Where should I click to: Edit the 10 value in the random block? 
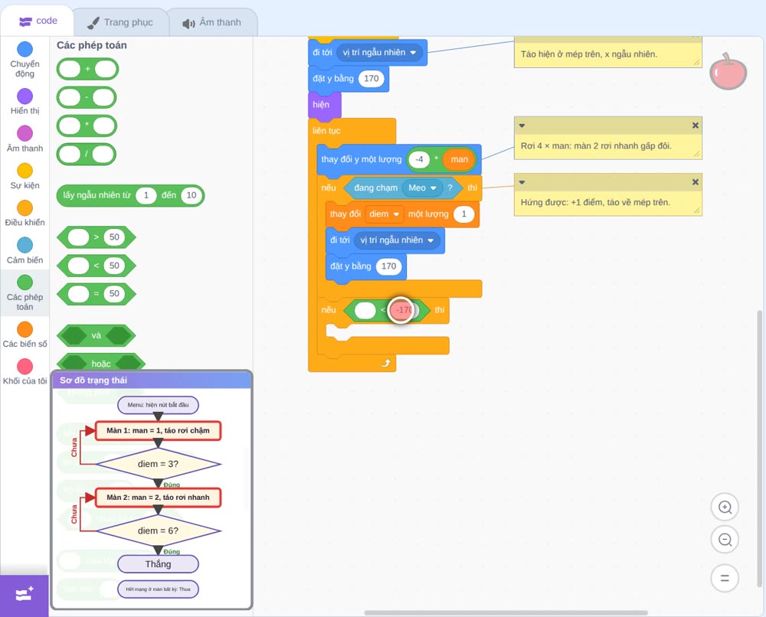pyautogui.click(x=191, y=195)
